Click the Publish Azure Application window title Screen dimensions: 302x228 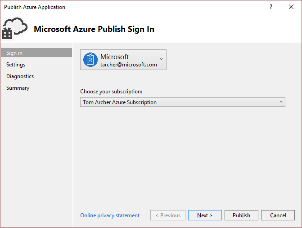click(35, 7)
